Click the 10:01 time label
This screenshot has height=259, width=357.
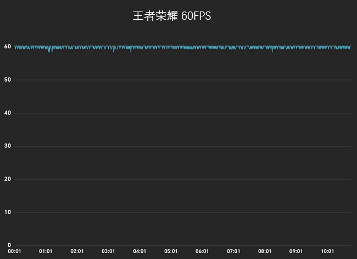coord(327,252)
